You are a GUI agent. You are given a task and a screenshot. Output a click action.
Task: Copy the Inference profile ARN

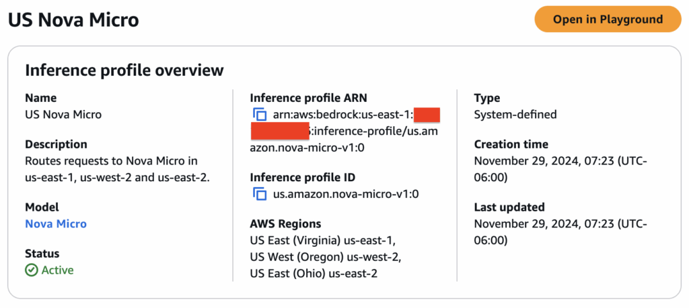(x=260, y=115)
